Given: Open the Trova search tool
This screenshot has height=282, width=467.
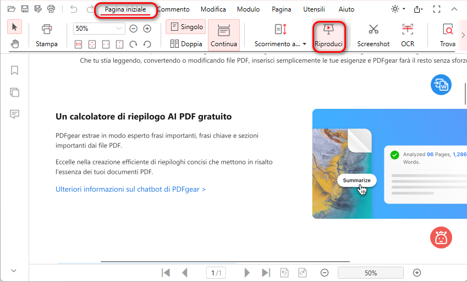Looking at the screenshot, I should point(447,35).
